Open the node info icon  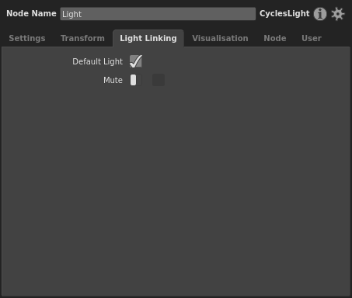click(320, 14)
